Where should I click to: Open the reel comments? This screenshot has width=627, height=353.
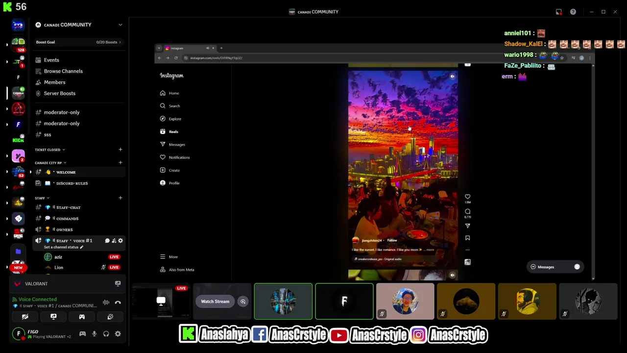coord(467,211)
